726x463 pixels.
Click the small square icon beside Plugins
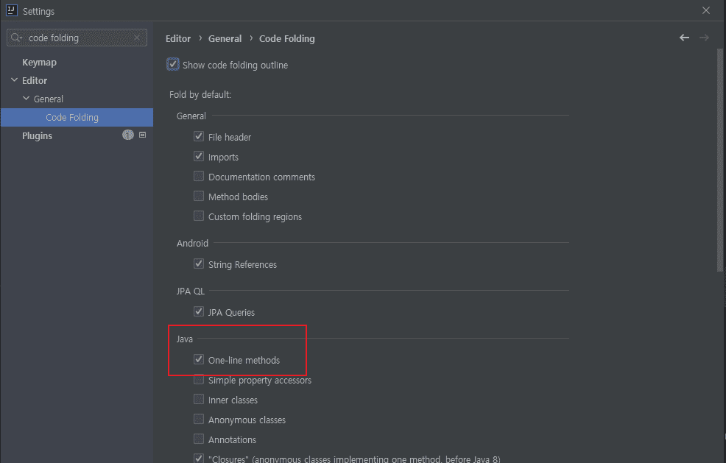pos(142,135)
